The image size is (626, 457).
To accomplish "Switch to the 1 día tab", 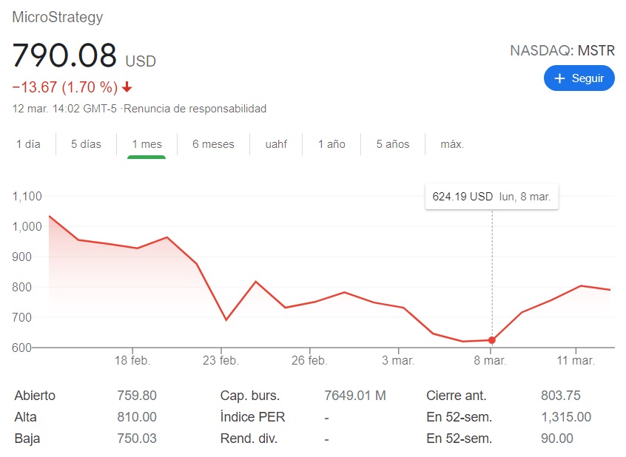I will [x=28, y=144].
